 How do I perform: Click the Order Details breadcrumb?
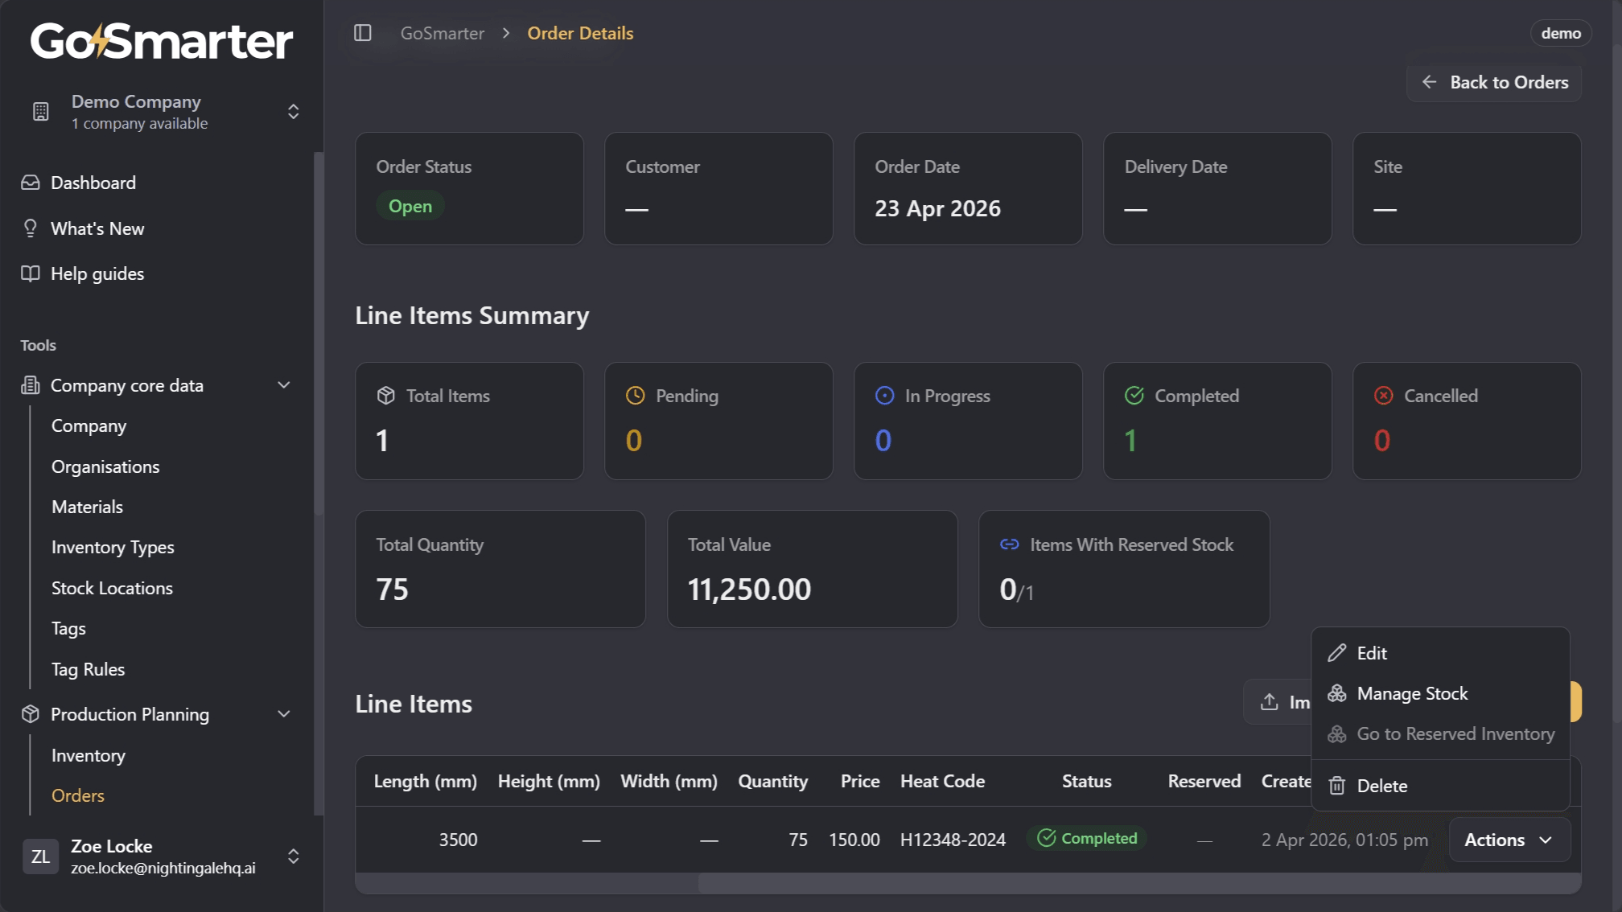580,33
